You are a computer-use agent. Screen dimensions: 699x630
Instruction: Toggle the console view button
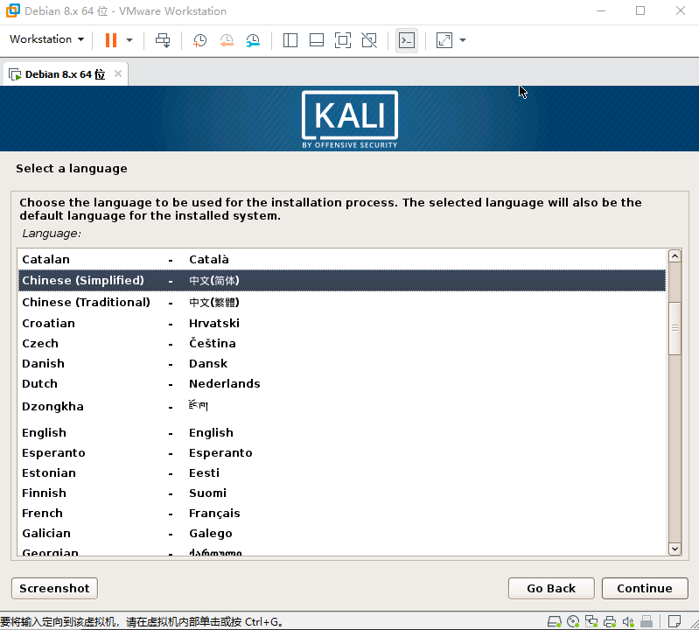click(x=407, y=40)
